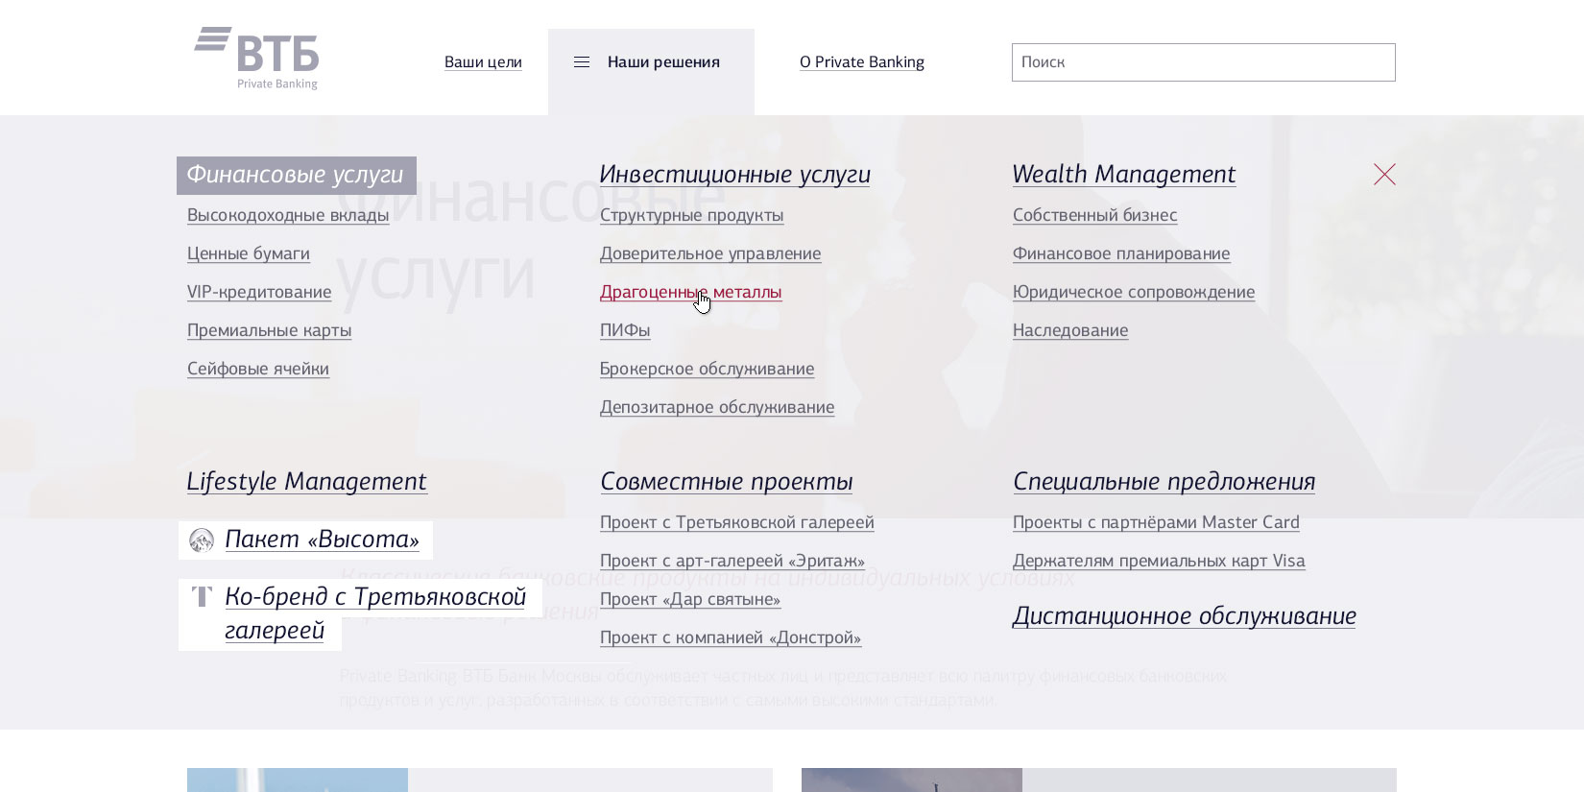The height and width of the screenshot is (792, 1584).
Task: Open the Lifestyle Management heading
Action: pyautogui.click(x=306, y=482)
